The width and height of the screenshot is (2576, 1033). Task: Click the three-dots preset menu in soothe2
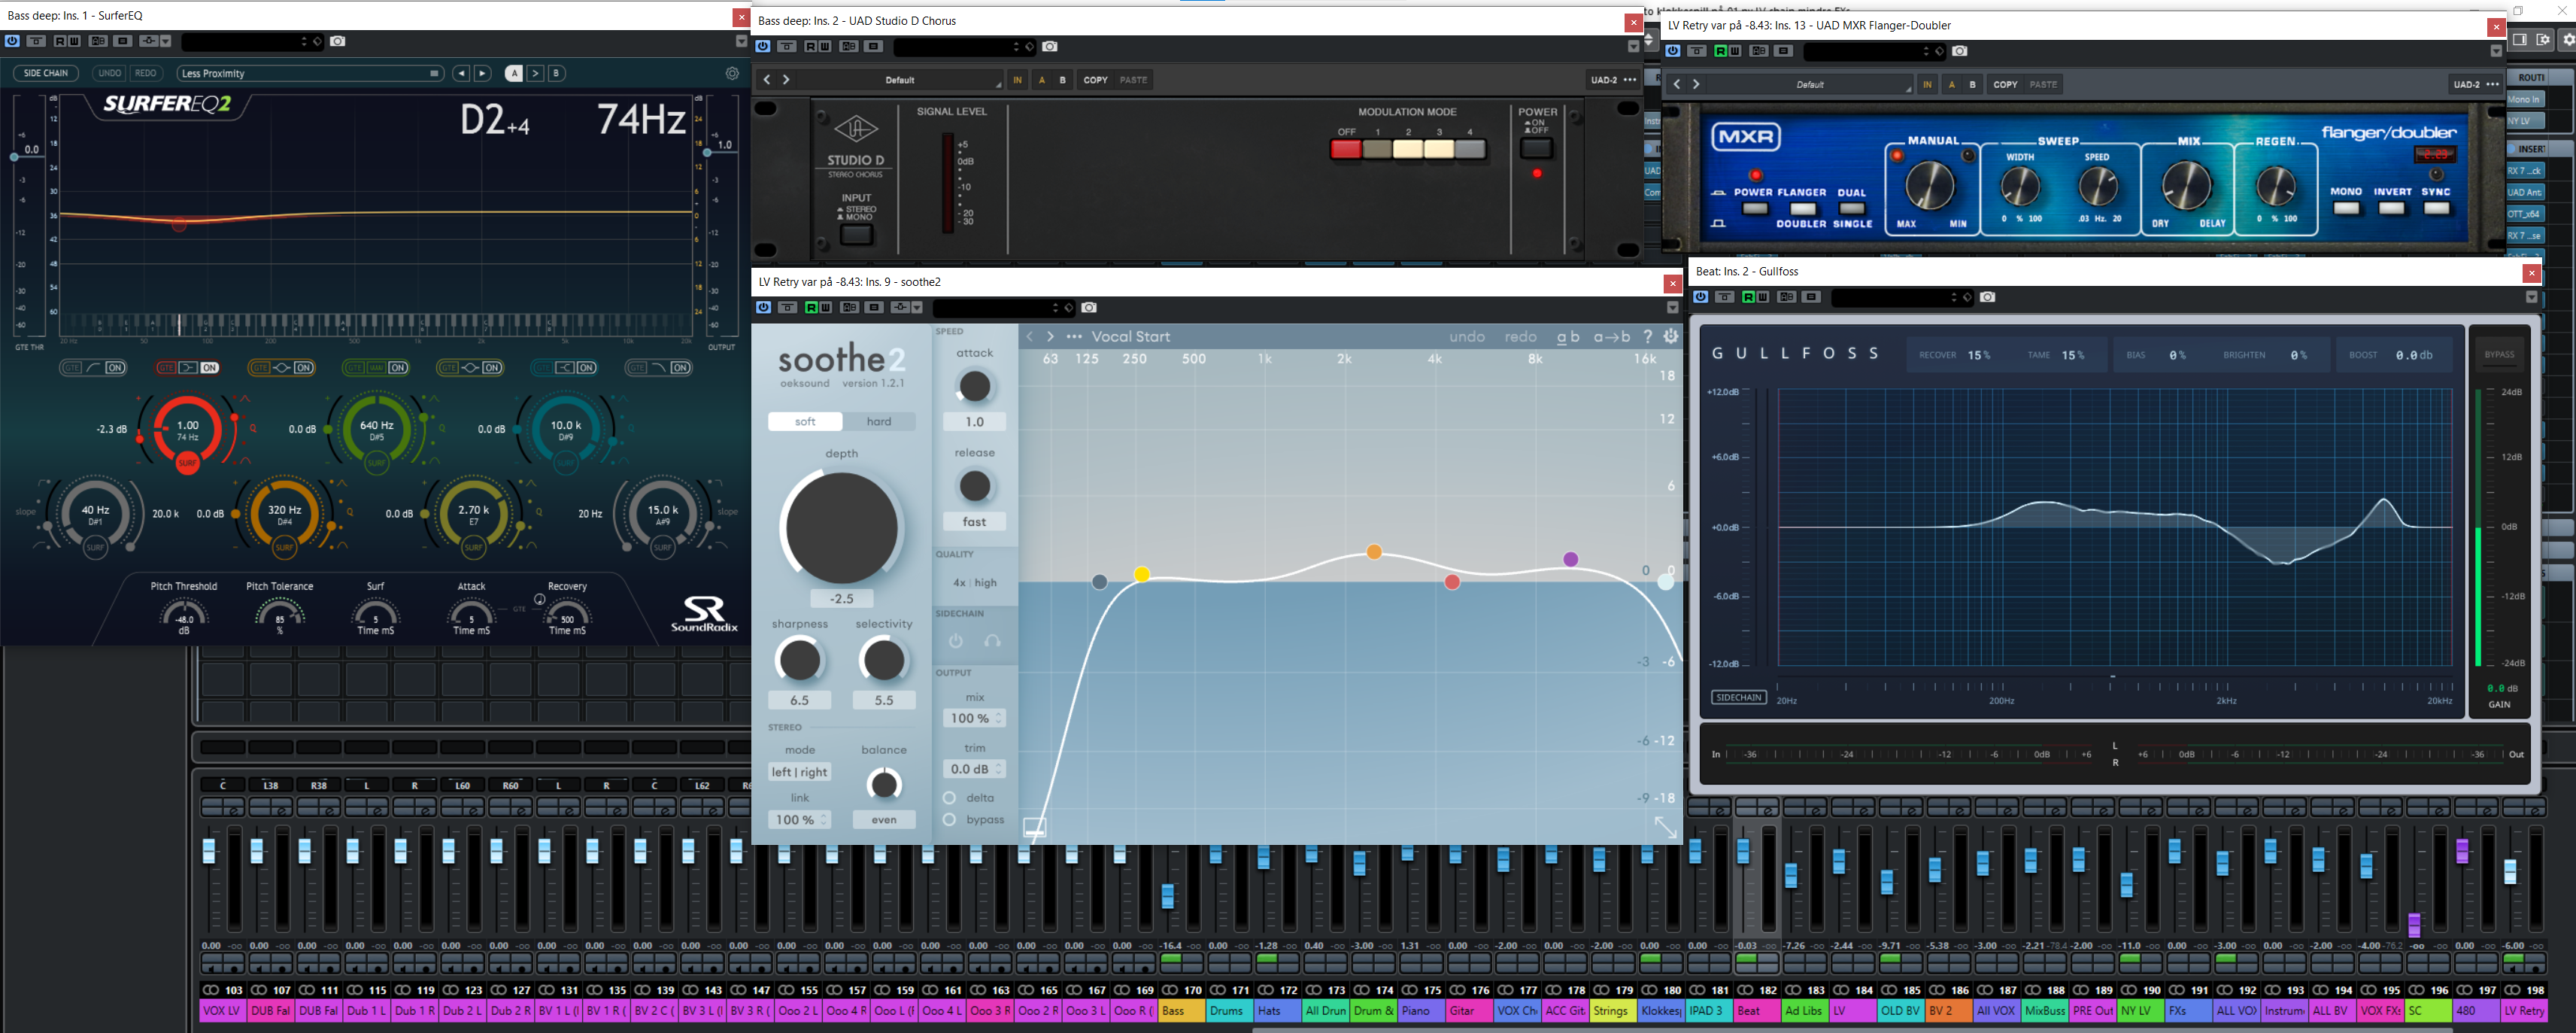coord(1074,337)
